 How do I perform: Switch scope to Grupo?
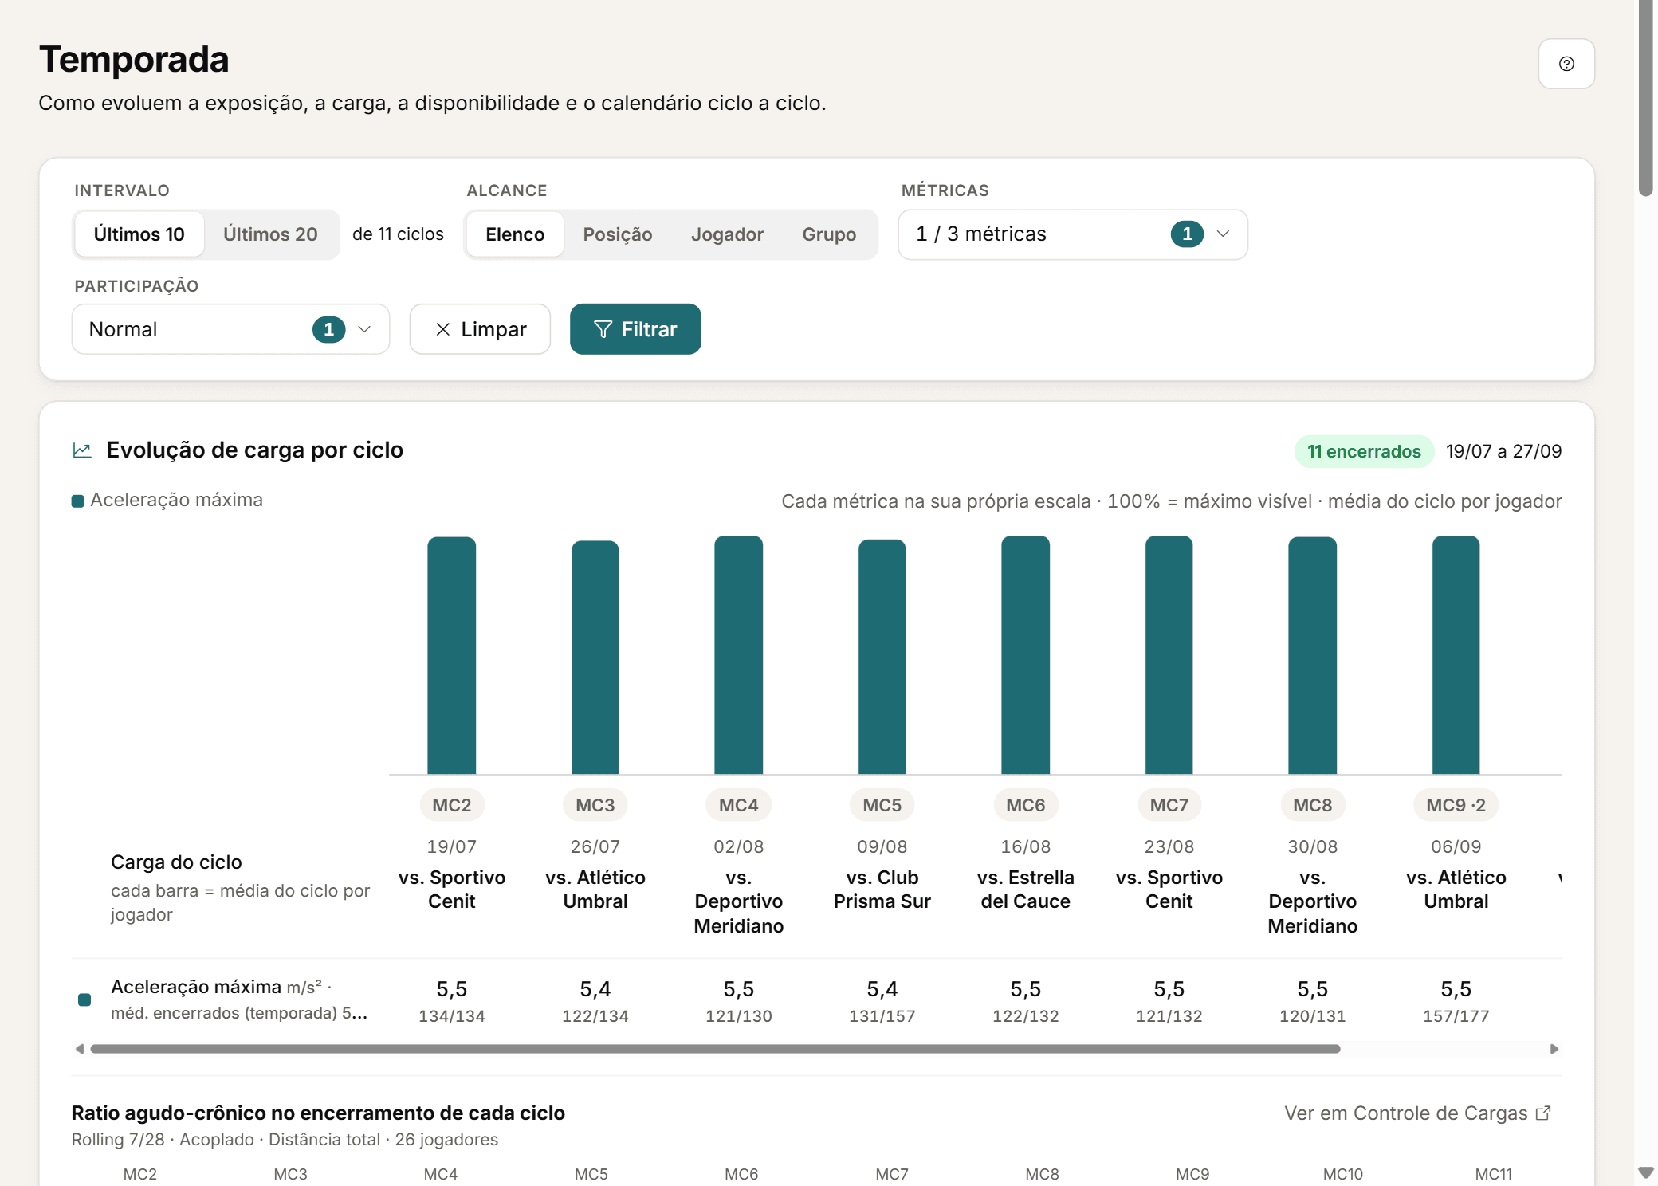829,234
